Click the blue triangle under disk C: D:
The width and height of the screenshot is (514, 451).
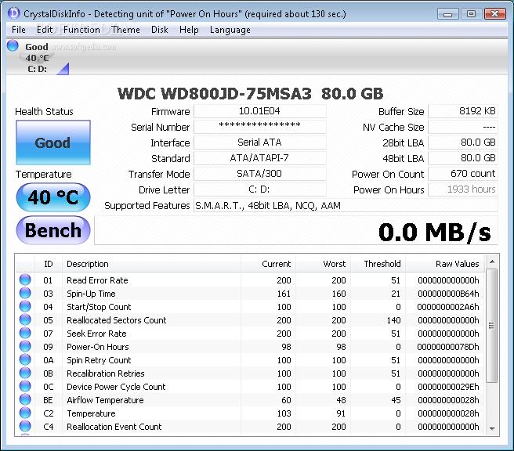click(x=63, y=69)
